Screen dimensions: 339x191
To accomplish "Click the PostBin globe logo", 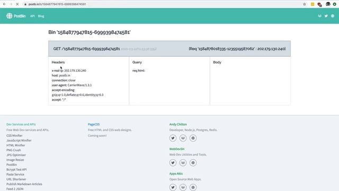I will tap(10, 16).
